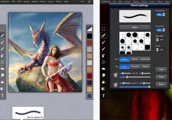
Task: Open the Layer menu above the dragon canvas
Action: pyautogui.click(x=51, y=2)
